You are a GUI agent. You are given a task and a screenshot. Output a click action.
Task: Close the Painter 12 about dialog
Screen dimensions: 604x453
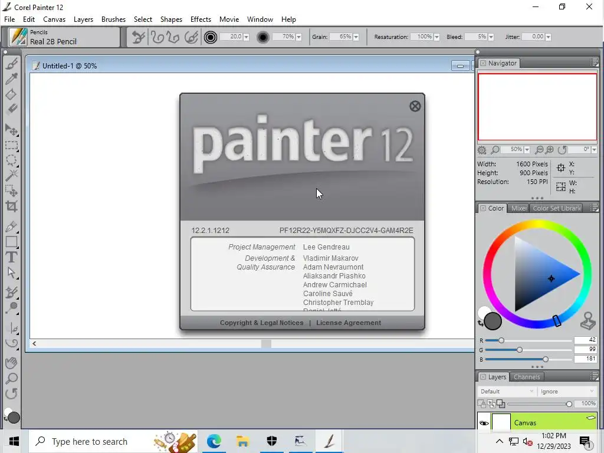click(x=415, y=106)
